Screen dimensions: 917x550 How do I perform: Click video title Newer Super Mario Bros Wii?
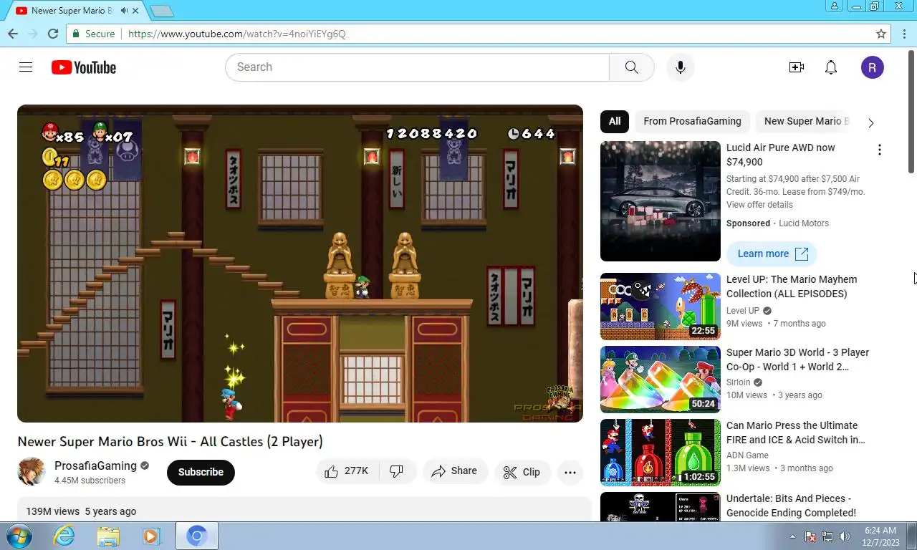point(171,442)
